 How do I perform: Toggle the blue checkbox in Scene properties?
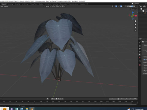[x=145, y=60]
